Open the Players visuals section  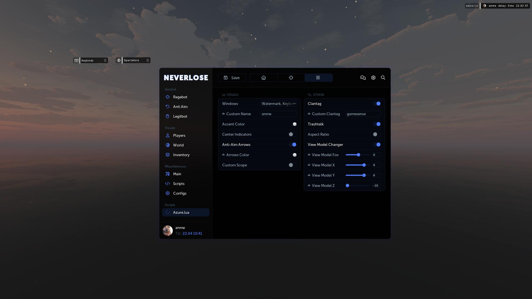tap(179, 135)
